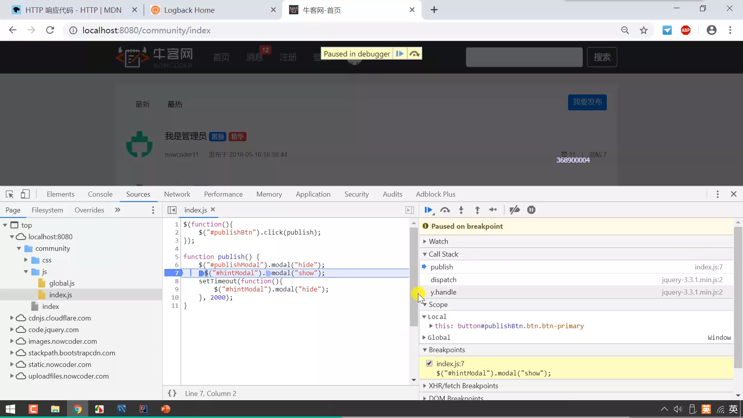Toggle the device toolbar icon
This screenshot has height=418, width=743.
click(x=25, y=194)
